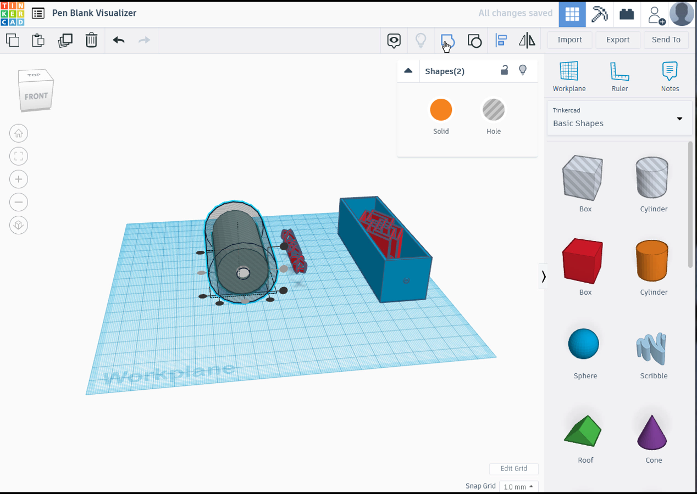Image resolution: width=697 pixels, height=494 pixels.
Task: Zoom out of the workplane
Action: [19, 203]
